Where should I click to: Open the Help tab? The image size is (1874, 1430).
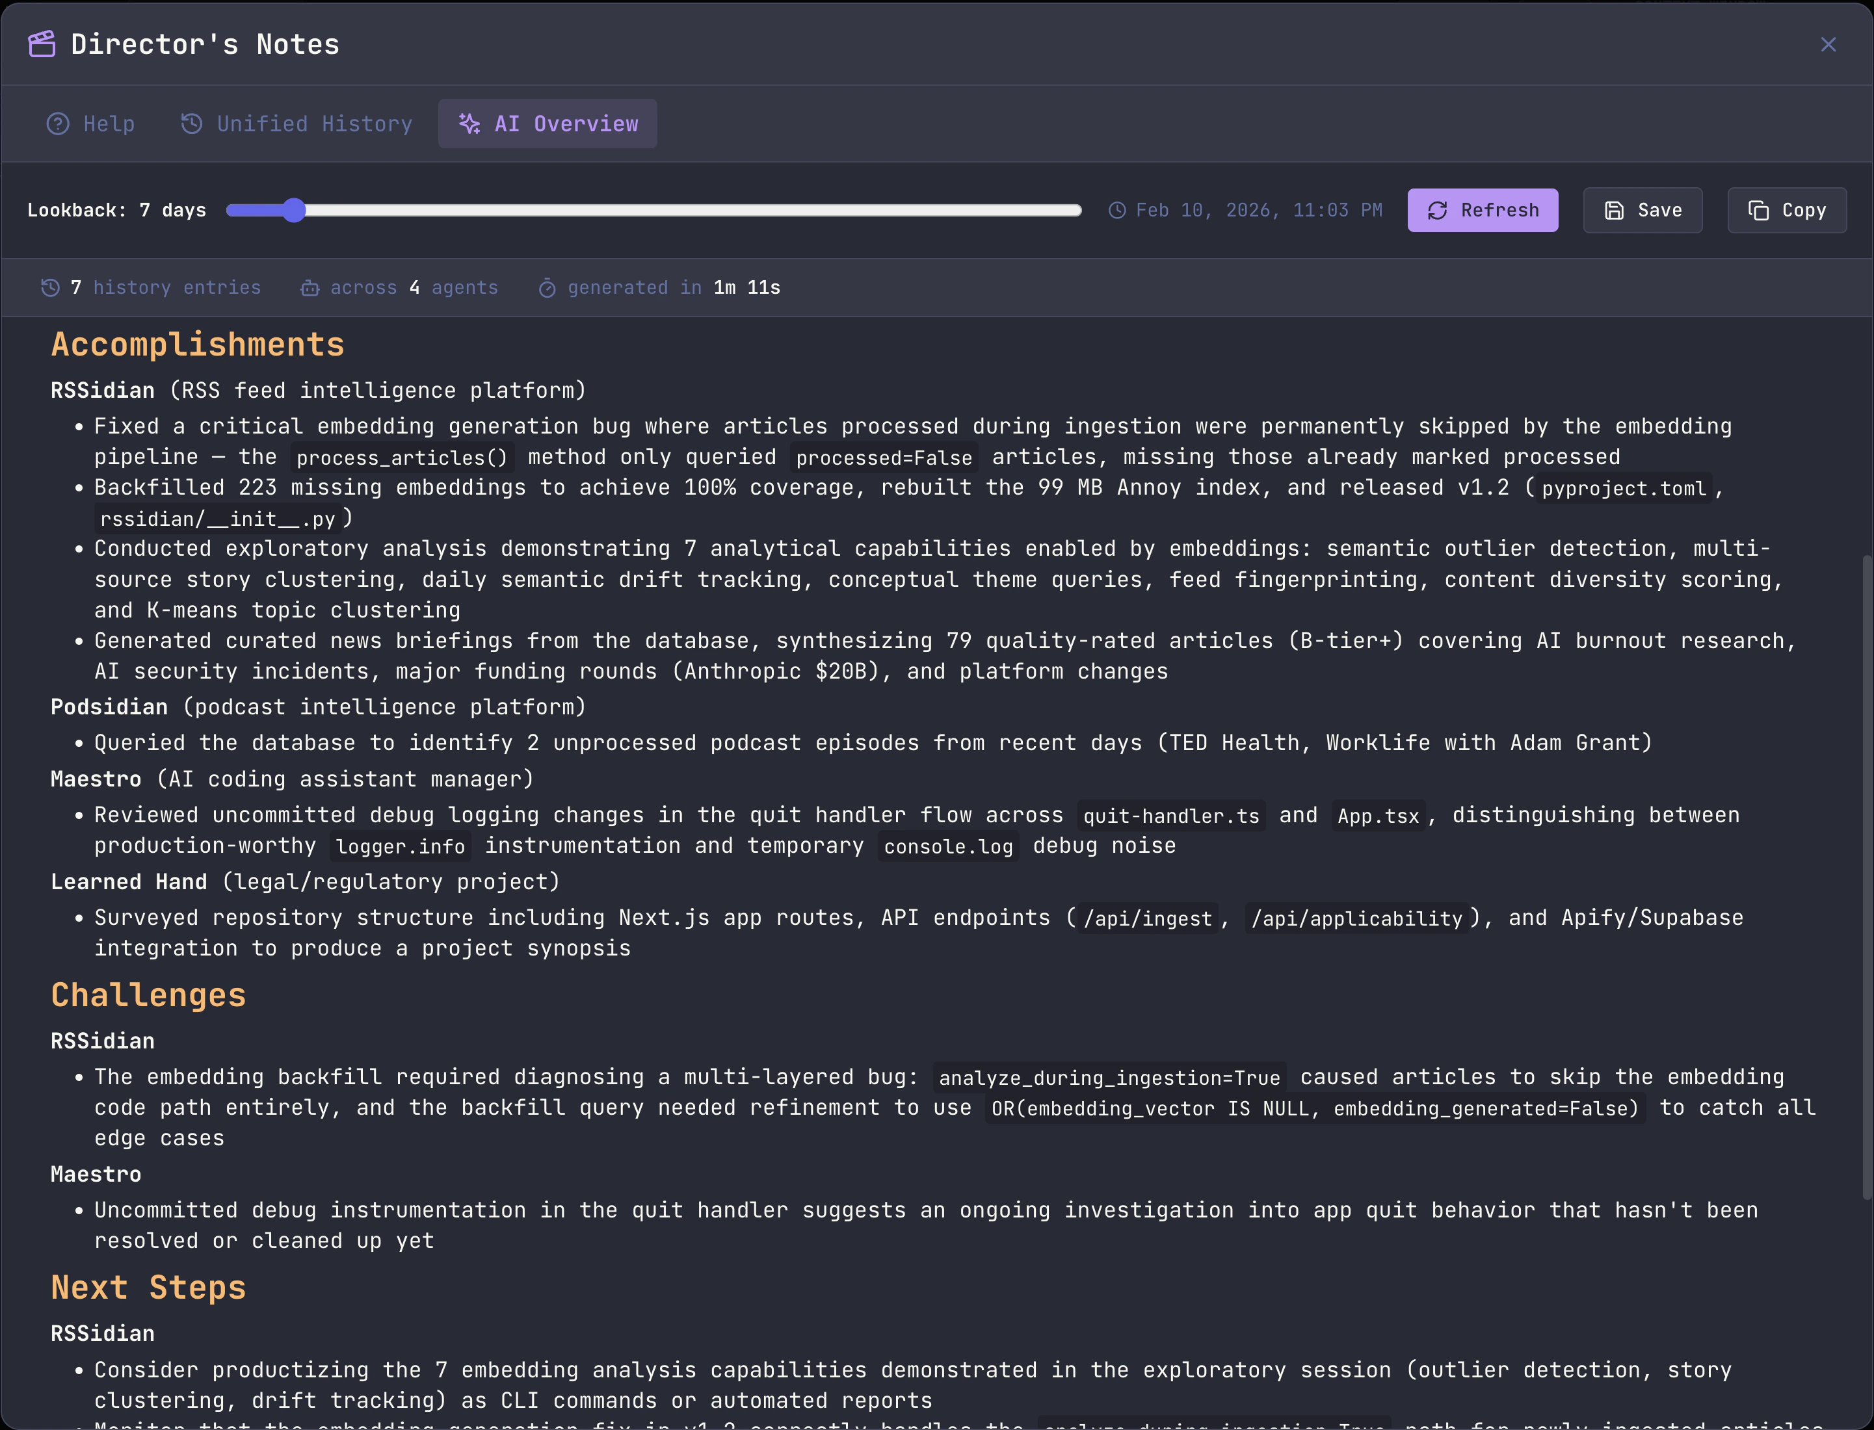(91, 123)
